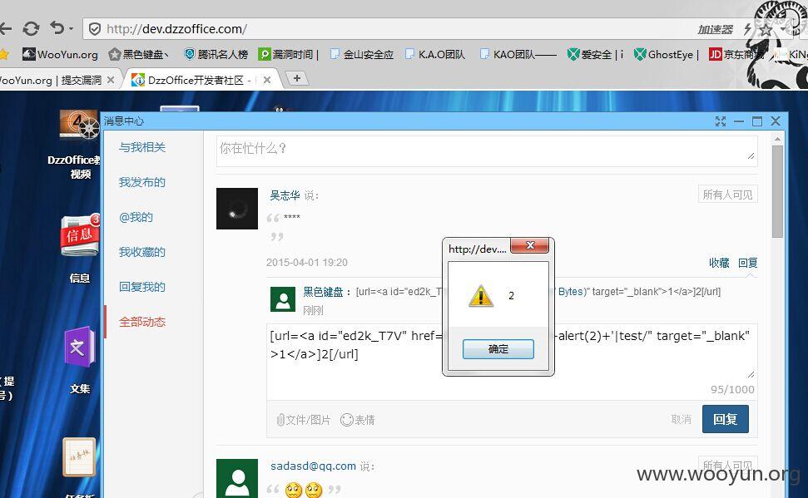Select 回复我的 in the sidebar

tap(142, 287)
